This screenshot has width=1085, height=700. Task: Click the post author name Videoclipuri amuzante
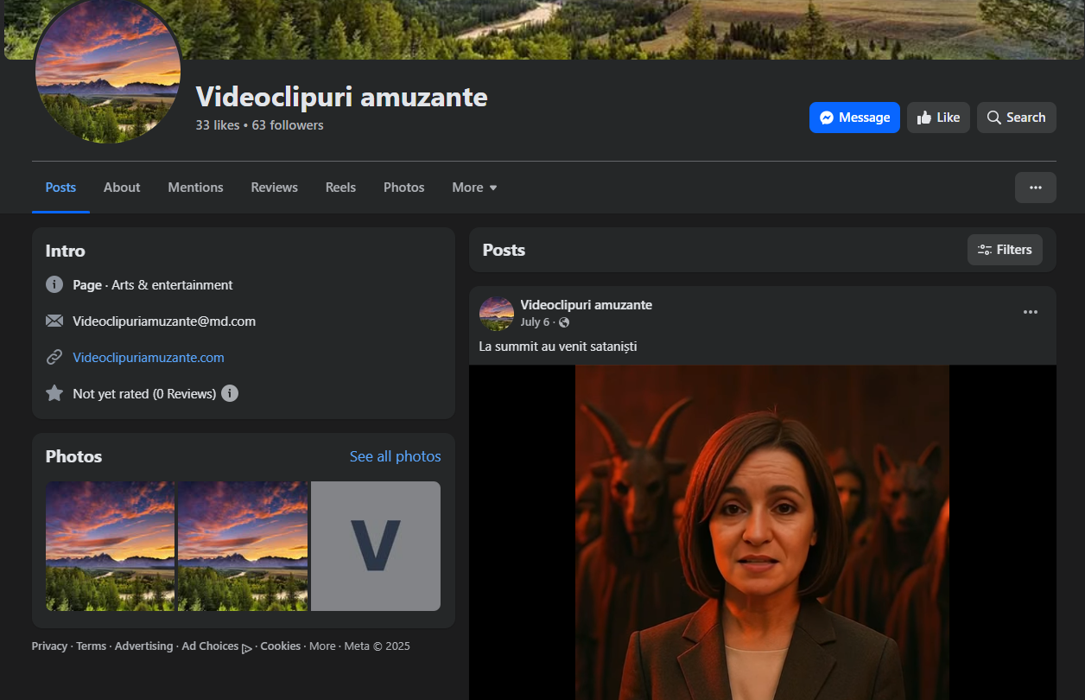(587, 305)
